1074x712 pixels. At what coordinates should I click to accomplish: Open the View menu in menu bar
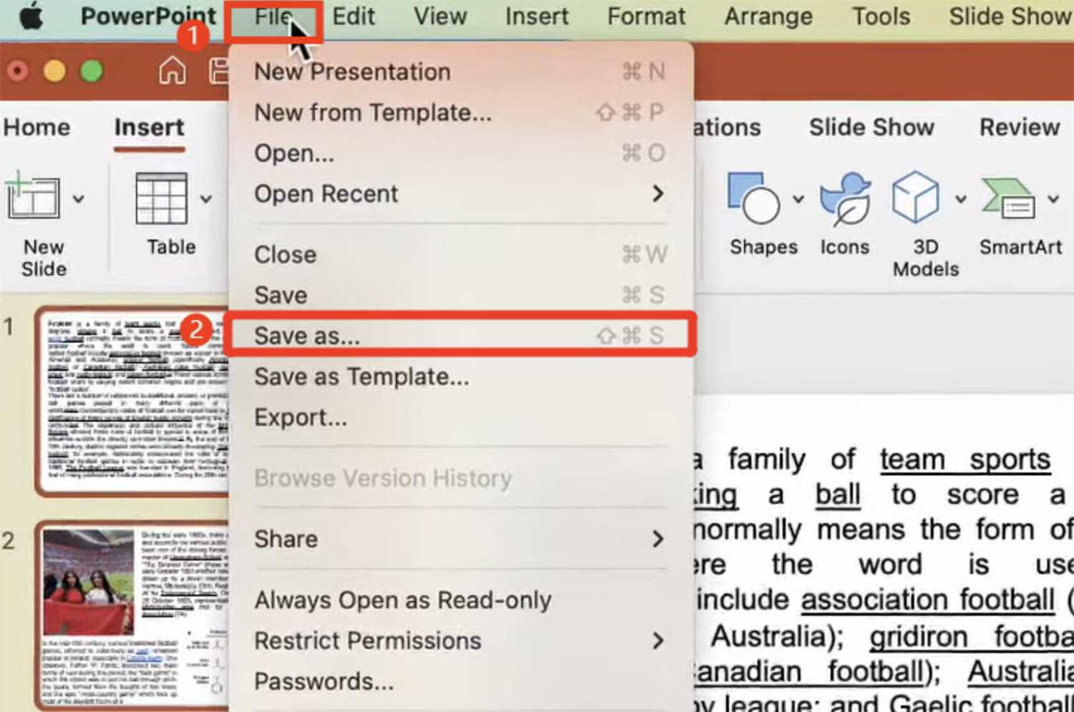[440, 16]
